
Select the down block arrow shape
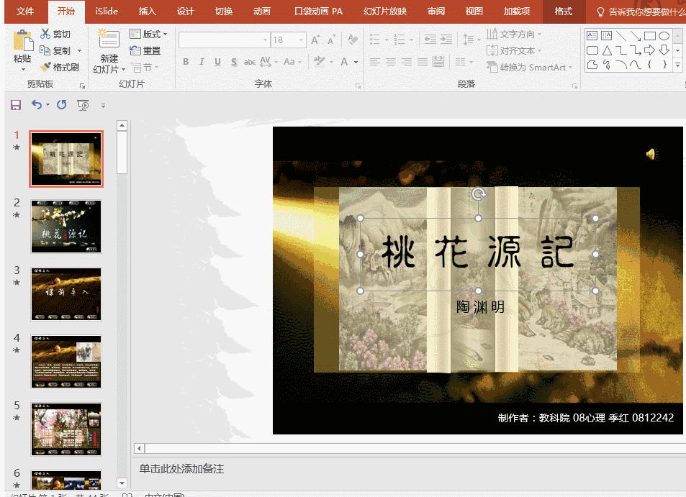[664, 50]
